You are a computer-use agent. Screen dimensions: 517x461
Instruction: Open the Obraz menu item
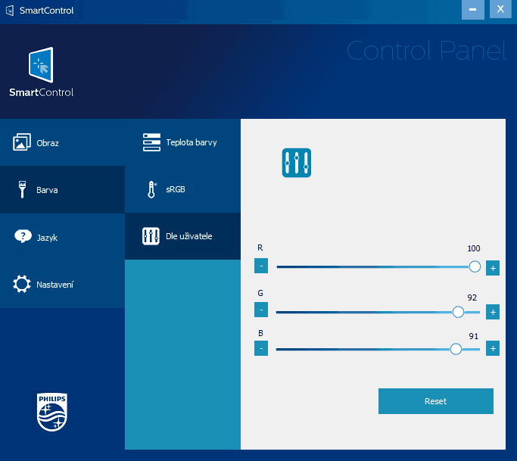(x=62, y=142)
